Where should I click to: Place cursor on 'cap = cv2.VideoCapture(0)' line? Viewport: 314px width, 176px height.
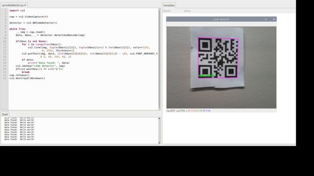pos(28,17)
